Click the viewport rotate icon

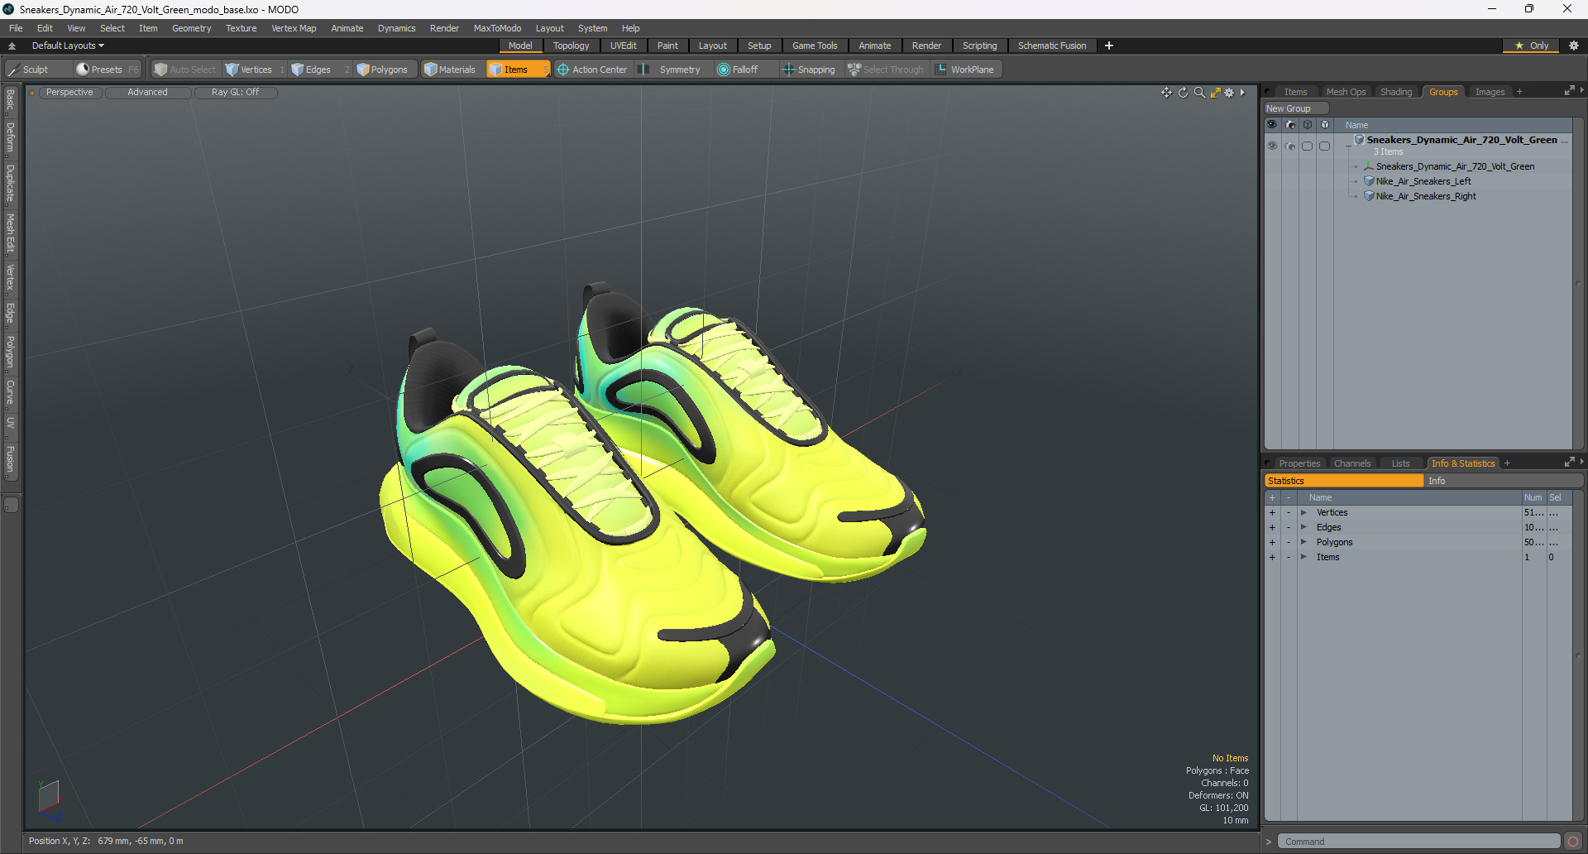tap(1183, 93)
